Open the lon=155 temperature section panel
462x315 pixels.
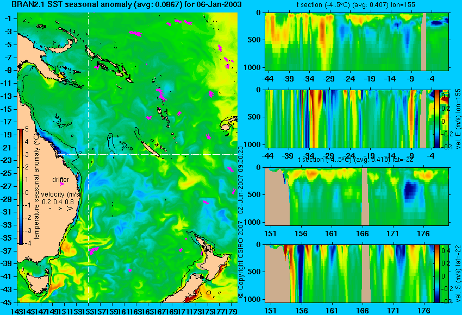(x=357, y=41)
